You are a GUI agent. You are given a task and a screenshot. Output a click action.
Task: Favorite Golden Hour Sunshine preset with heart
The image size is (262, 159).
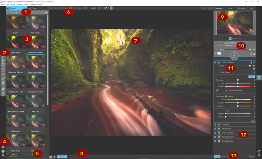coord(43,57)
